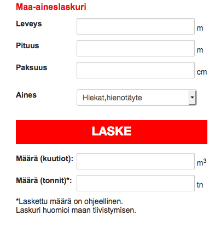209x227 pixels.
Task: Click the Maa-aineslaskuri heading
Action: point(51,7)
